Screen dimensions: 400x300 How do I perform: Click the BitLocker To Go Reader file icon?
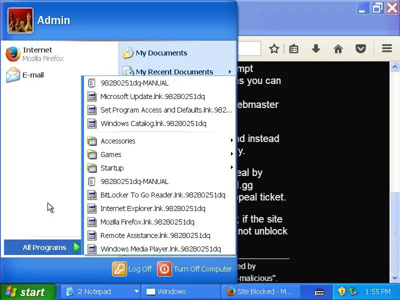coord(92,195)
